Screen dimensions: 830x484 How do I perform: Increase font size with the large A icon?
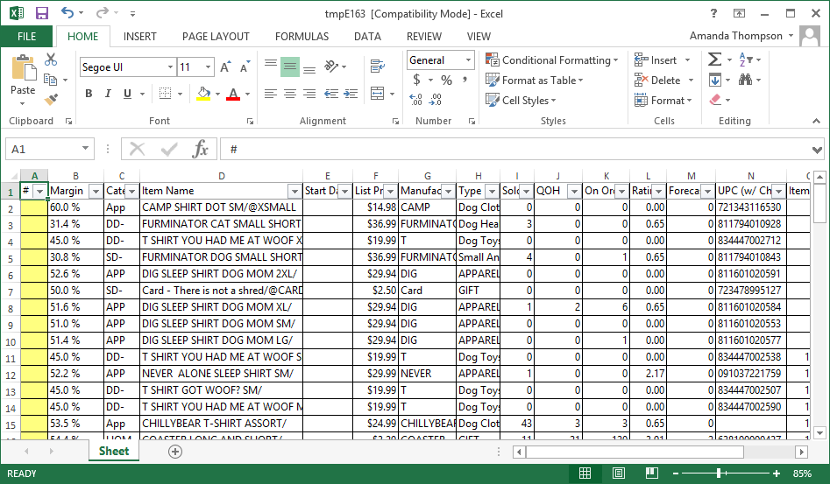coord(225,67)
